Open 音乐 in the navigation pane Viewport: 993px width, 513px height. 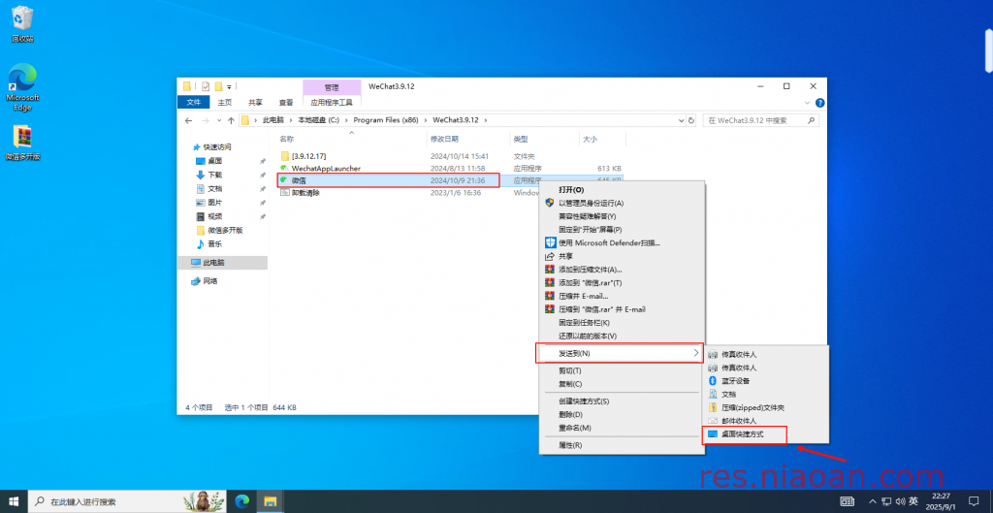[x=214, y=243]
